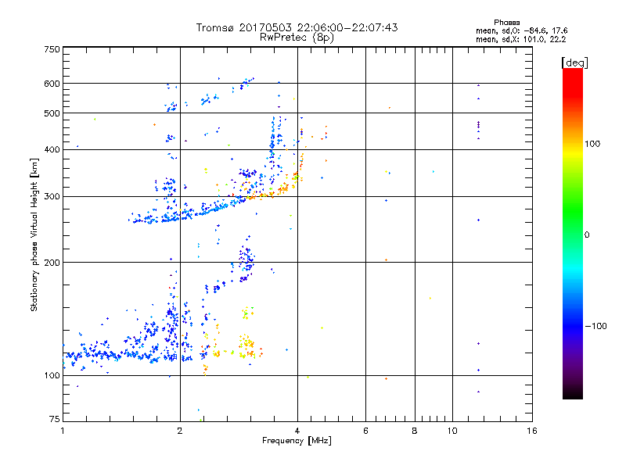Click the x-axis label "10"

coord(452,431)
